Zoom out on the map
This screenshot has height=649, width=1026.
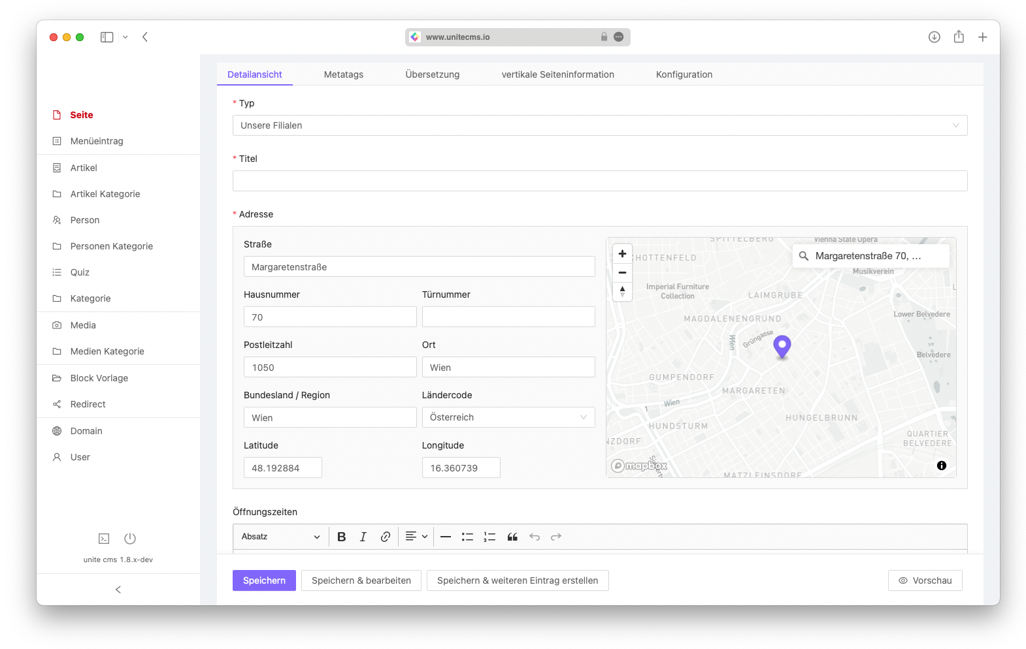point(622,272)
